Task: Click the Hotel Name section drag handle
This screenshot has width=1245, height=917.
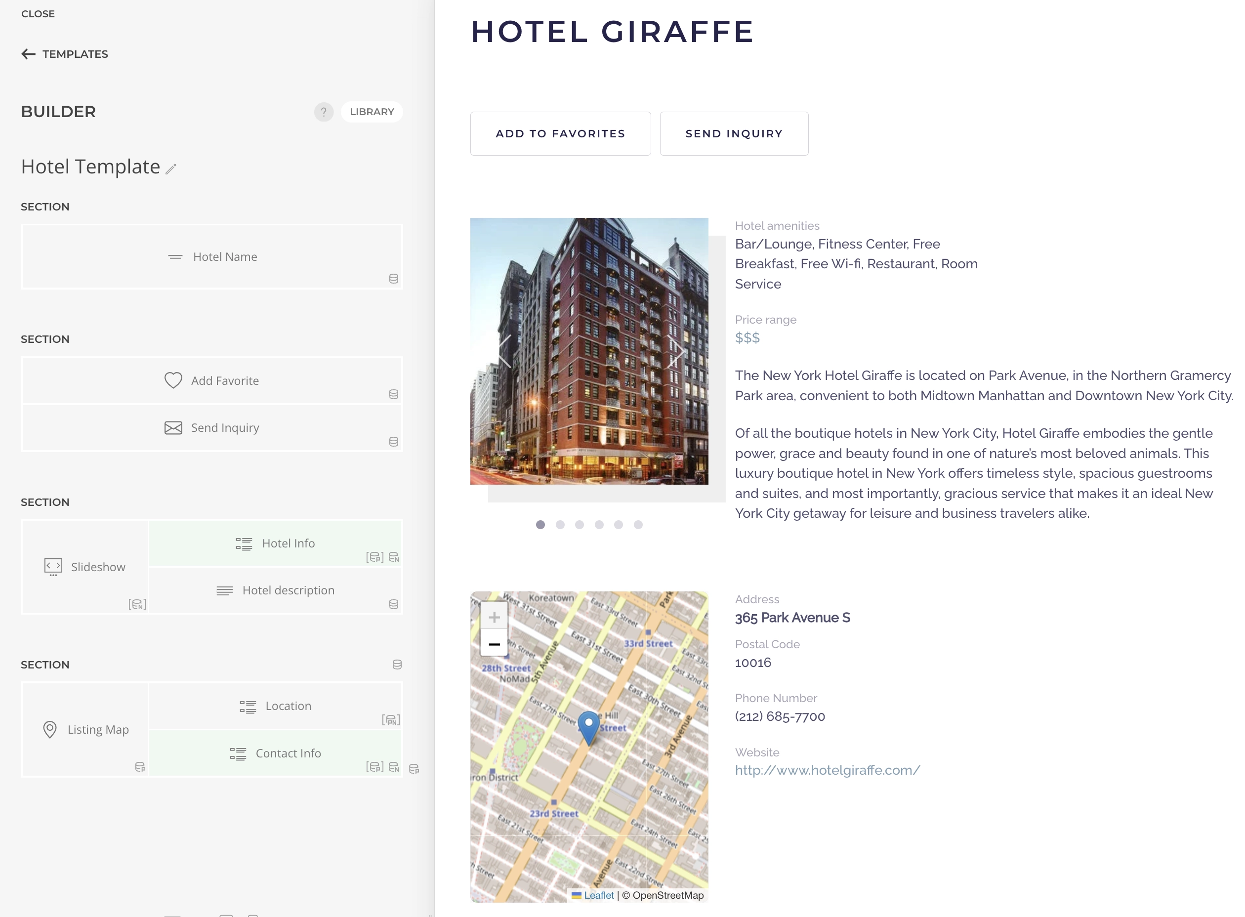Action: point(175,256)
